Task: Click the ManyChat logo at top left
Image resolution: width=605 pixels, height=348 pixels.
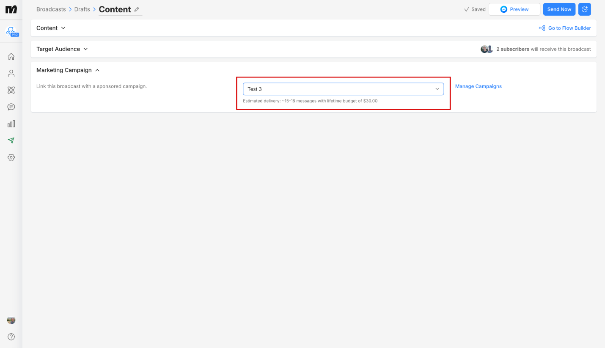Action: 11,9
